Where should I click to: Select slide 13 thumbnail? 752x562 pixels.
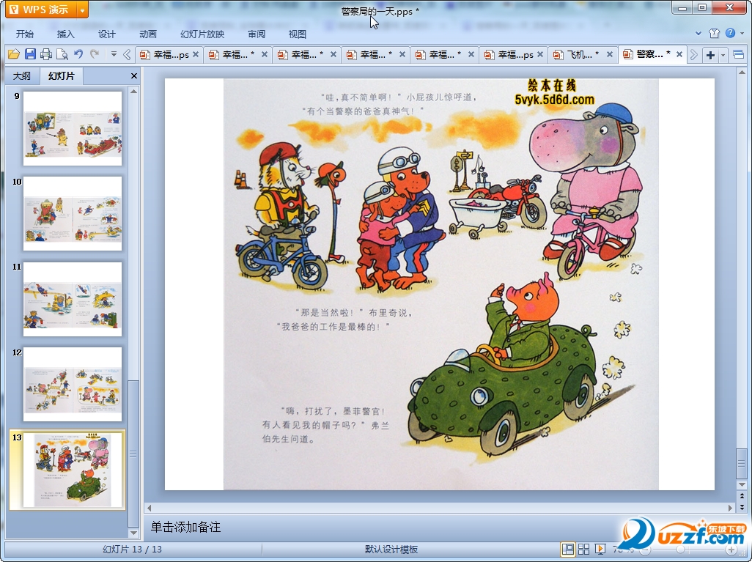(x=73, y=470)
